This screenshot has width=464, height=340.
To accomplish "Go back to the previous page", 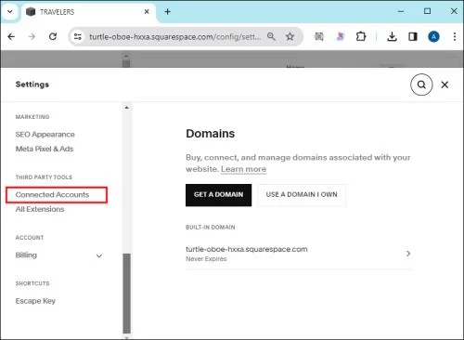I will (x=11, y=36).
